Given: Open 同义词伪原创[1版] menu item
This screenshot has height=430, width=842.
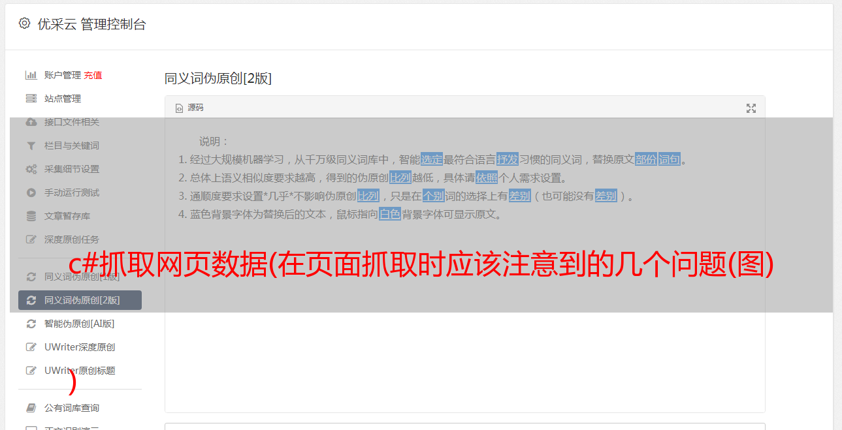Looking at the screenshot, I should pos(80,277).
